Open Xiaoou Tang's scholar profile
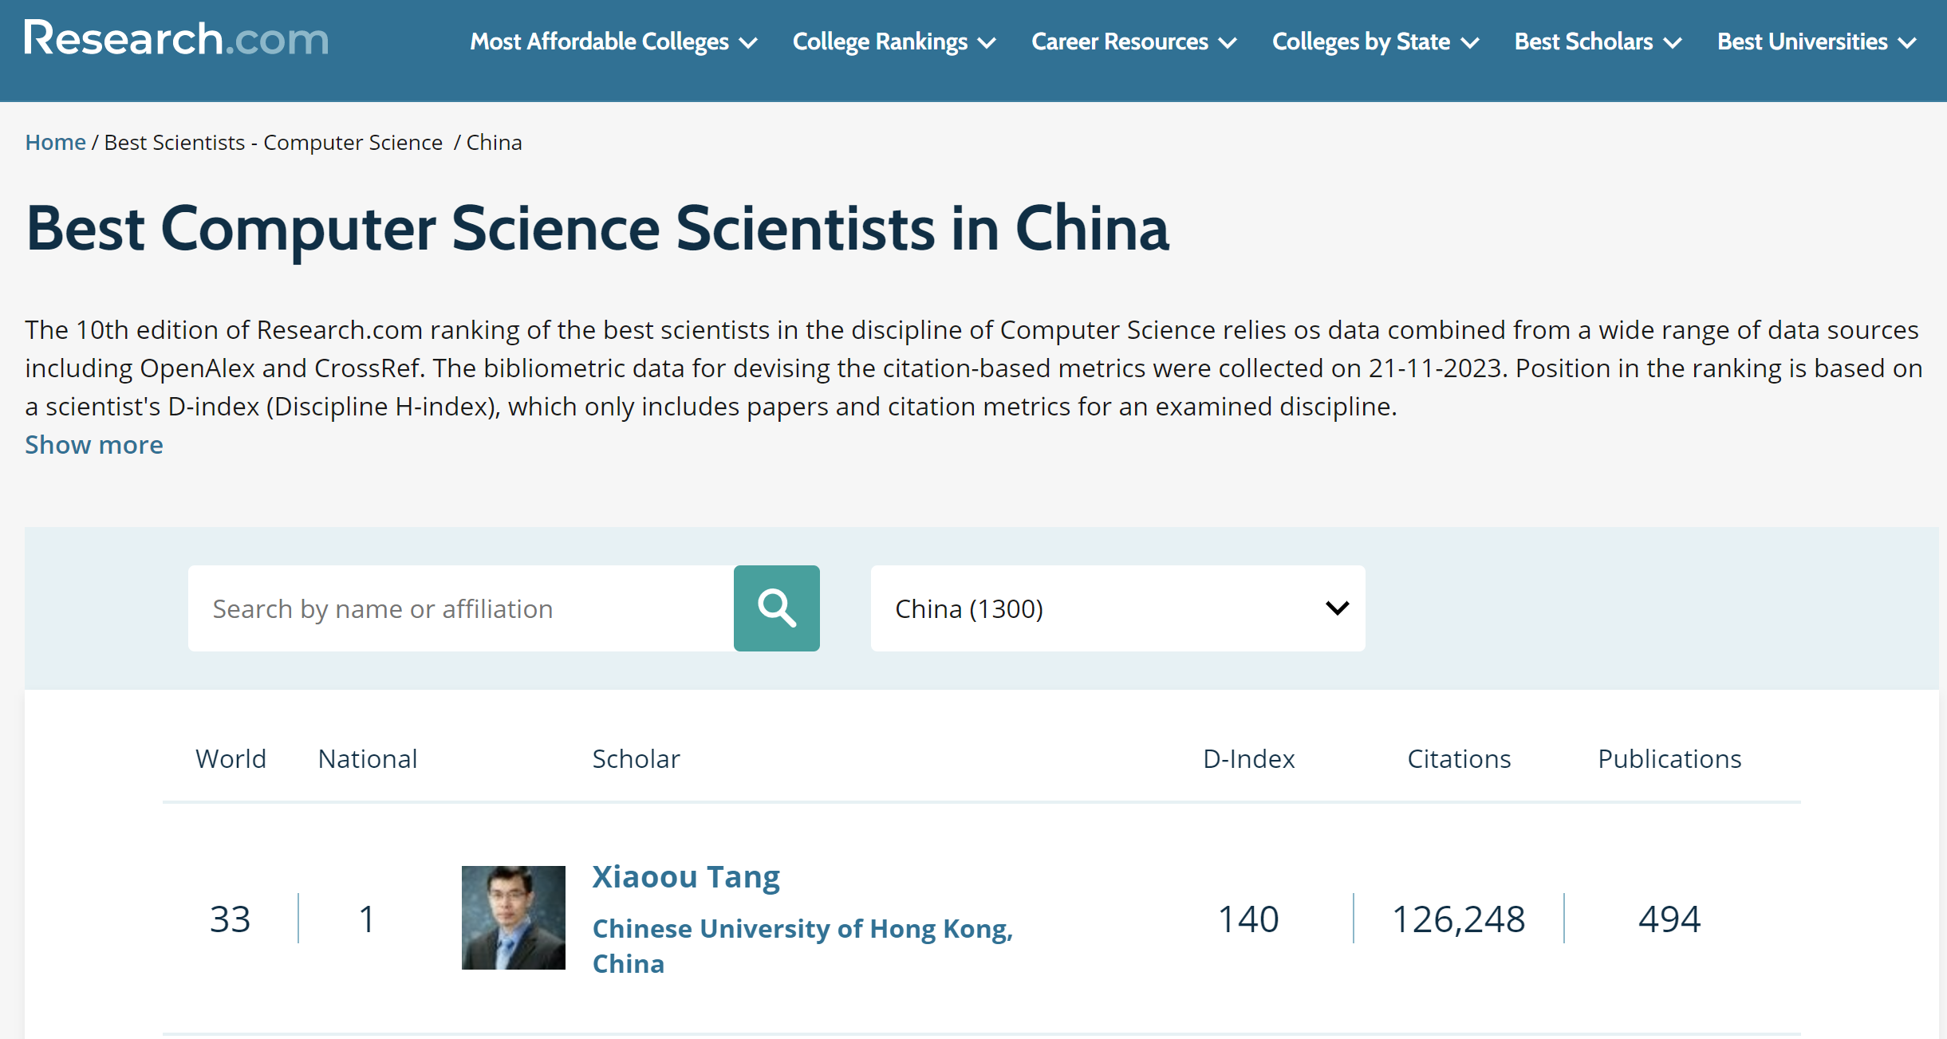This screenshot has width=1947, height=1039. (686, 876)
